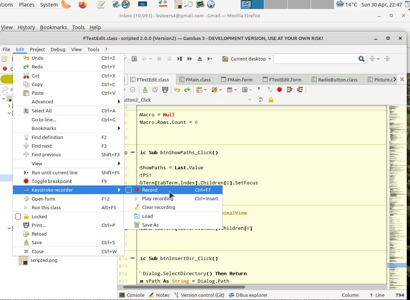Viewport: 410px width, 300px height.
Task: Click the Firefox launcher in top panel
Action: (83, 5)
